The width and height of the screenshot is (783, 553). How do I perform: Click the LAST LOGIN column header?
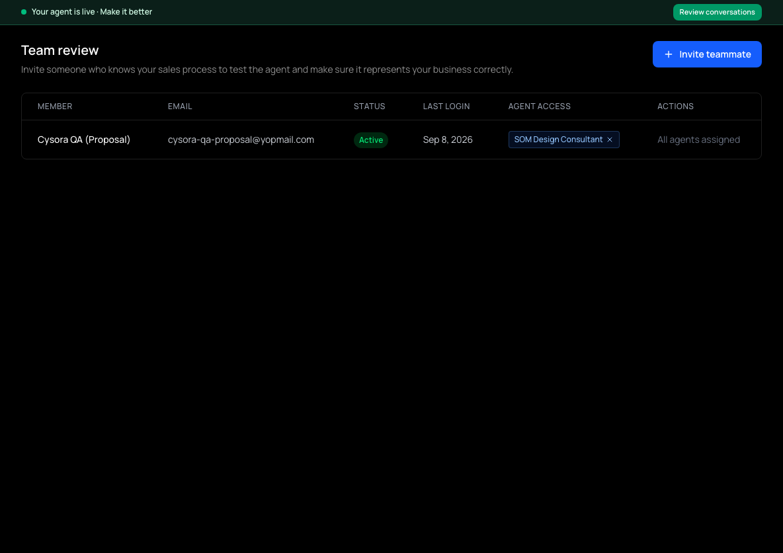pyautogui.click(x=446, y=106)
